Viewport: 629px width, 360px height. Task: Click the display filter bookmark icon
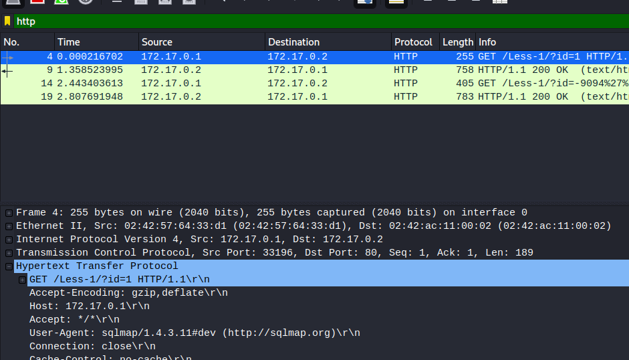[x=7, y=21]
